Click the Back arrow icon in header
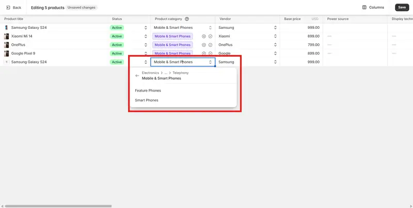The width and height of the screenshot is (413, 208). (x=8, y=8)
